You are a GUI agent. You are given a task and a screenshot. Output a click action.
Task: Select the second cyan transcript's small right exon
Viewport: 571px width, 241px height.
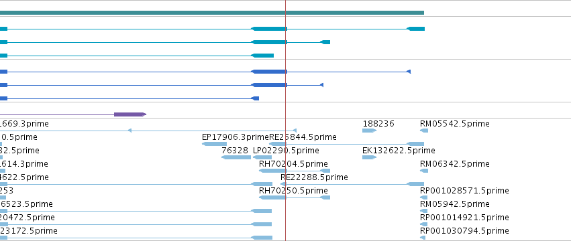(325, 42)
